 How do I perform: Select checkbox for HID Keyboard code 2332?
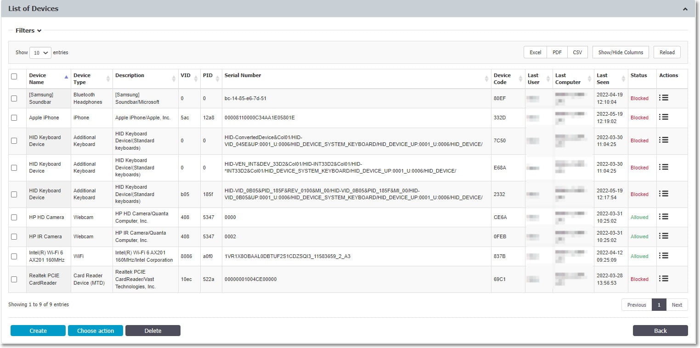click(x=14, y=194)
